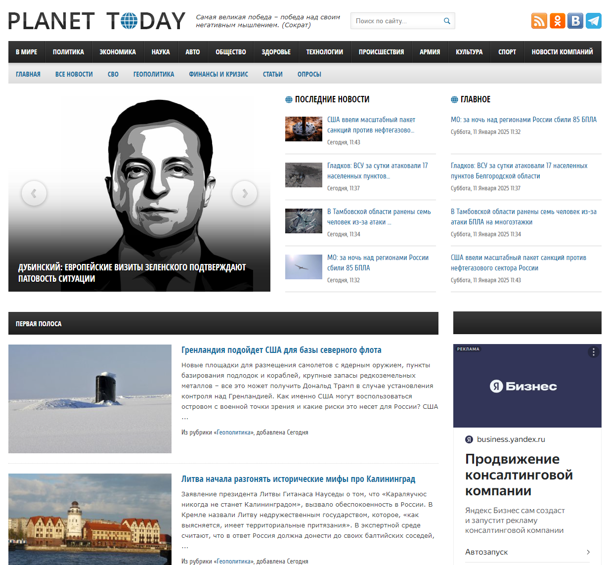The image size is (608, 565).
Task: Go to ГЕОПОЛИТИКА in the submenu
Action: click(154, 74)
